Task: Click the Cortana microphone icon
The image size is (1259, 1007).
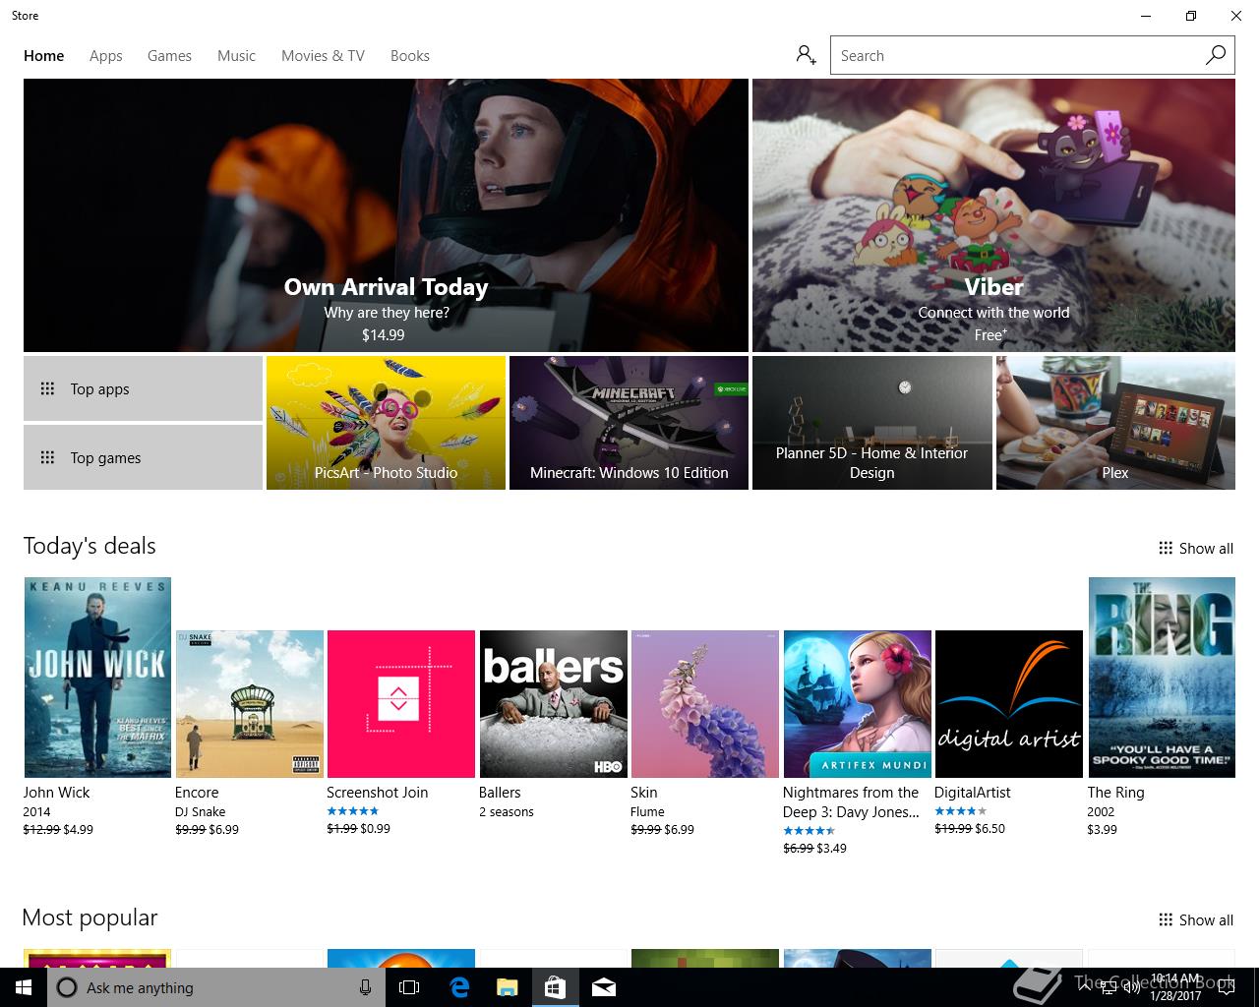Action: point(365,987)
